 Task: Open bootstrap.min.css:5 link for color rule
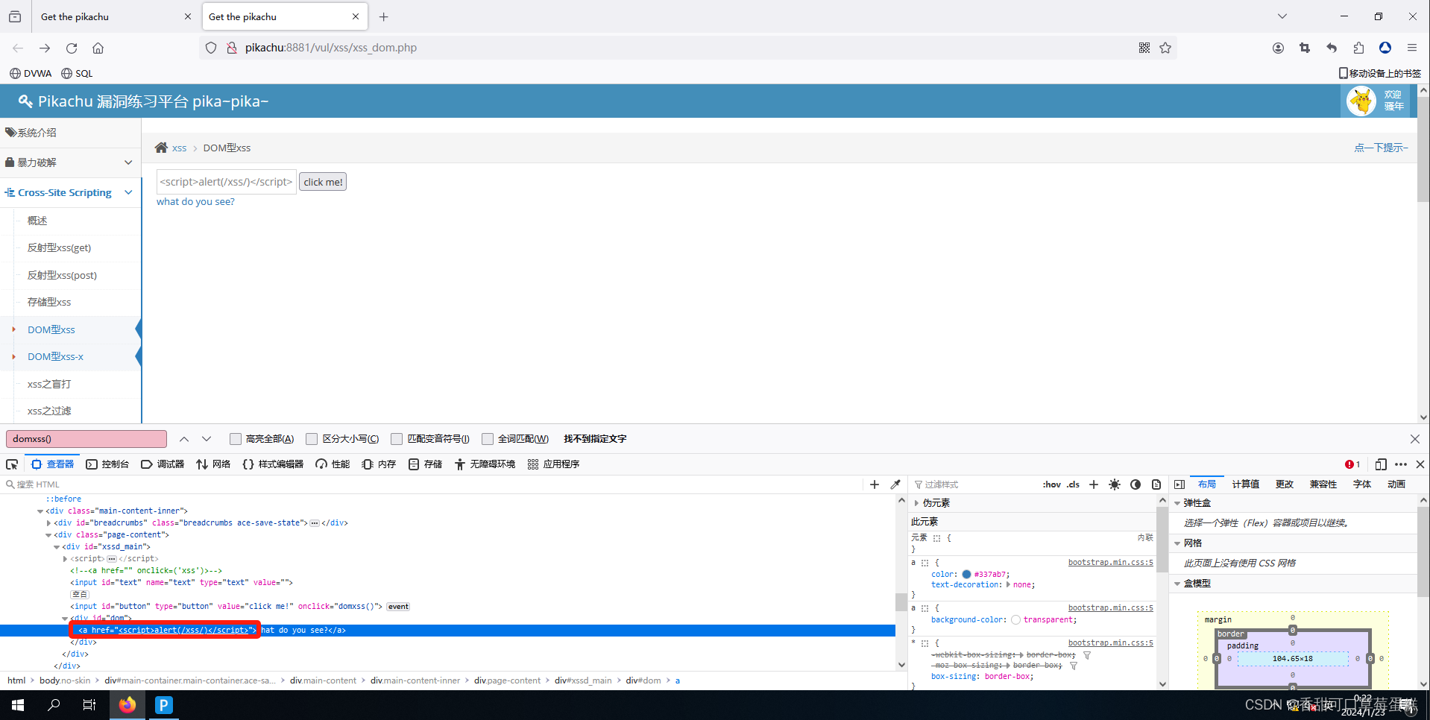(x=1110, y=563)
